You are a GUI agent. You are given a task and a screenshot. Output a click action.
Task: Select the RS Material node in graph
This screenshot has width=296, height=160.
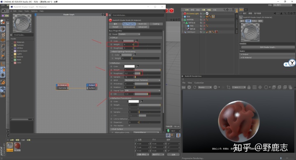[62, 87]
